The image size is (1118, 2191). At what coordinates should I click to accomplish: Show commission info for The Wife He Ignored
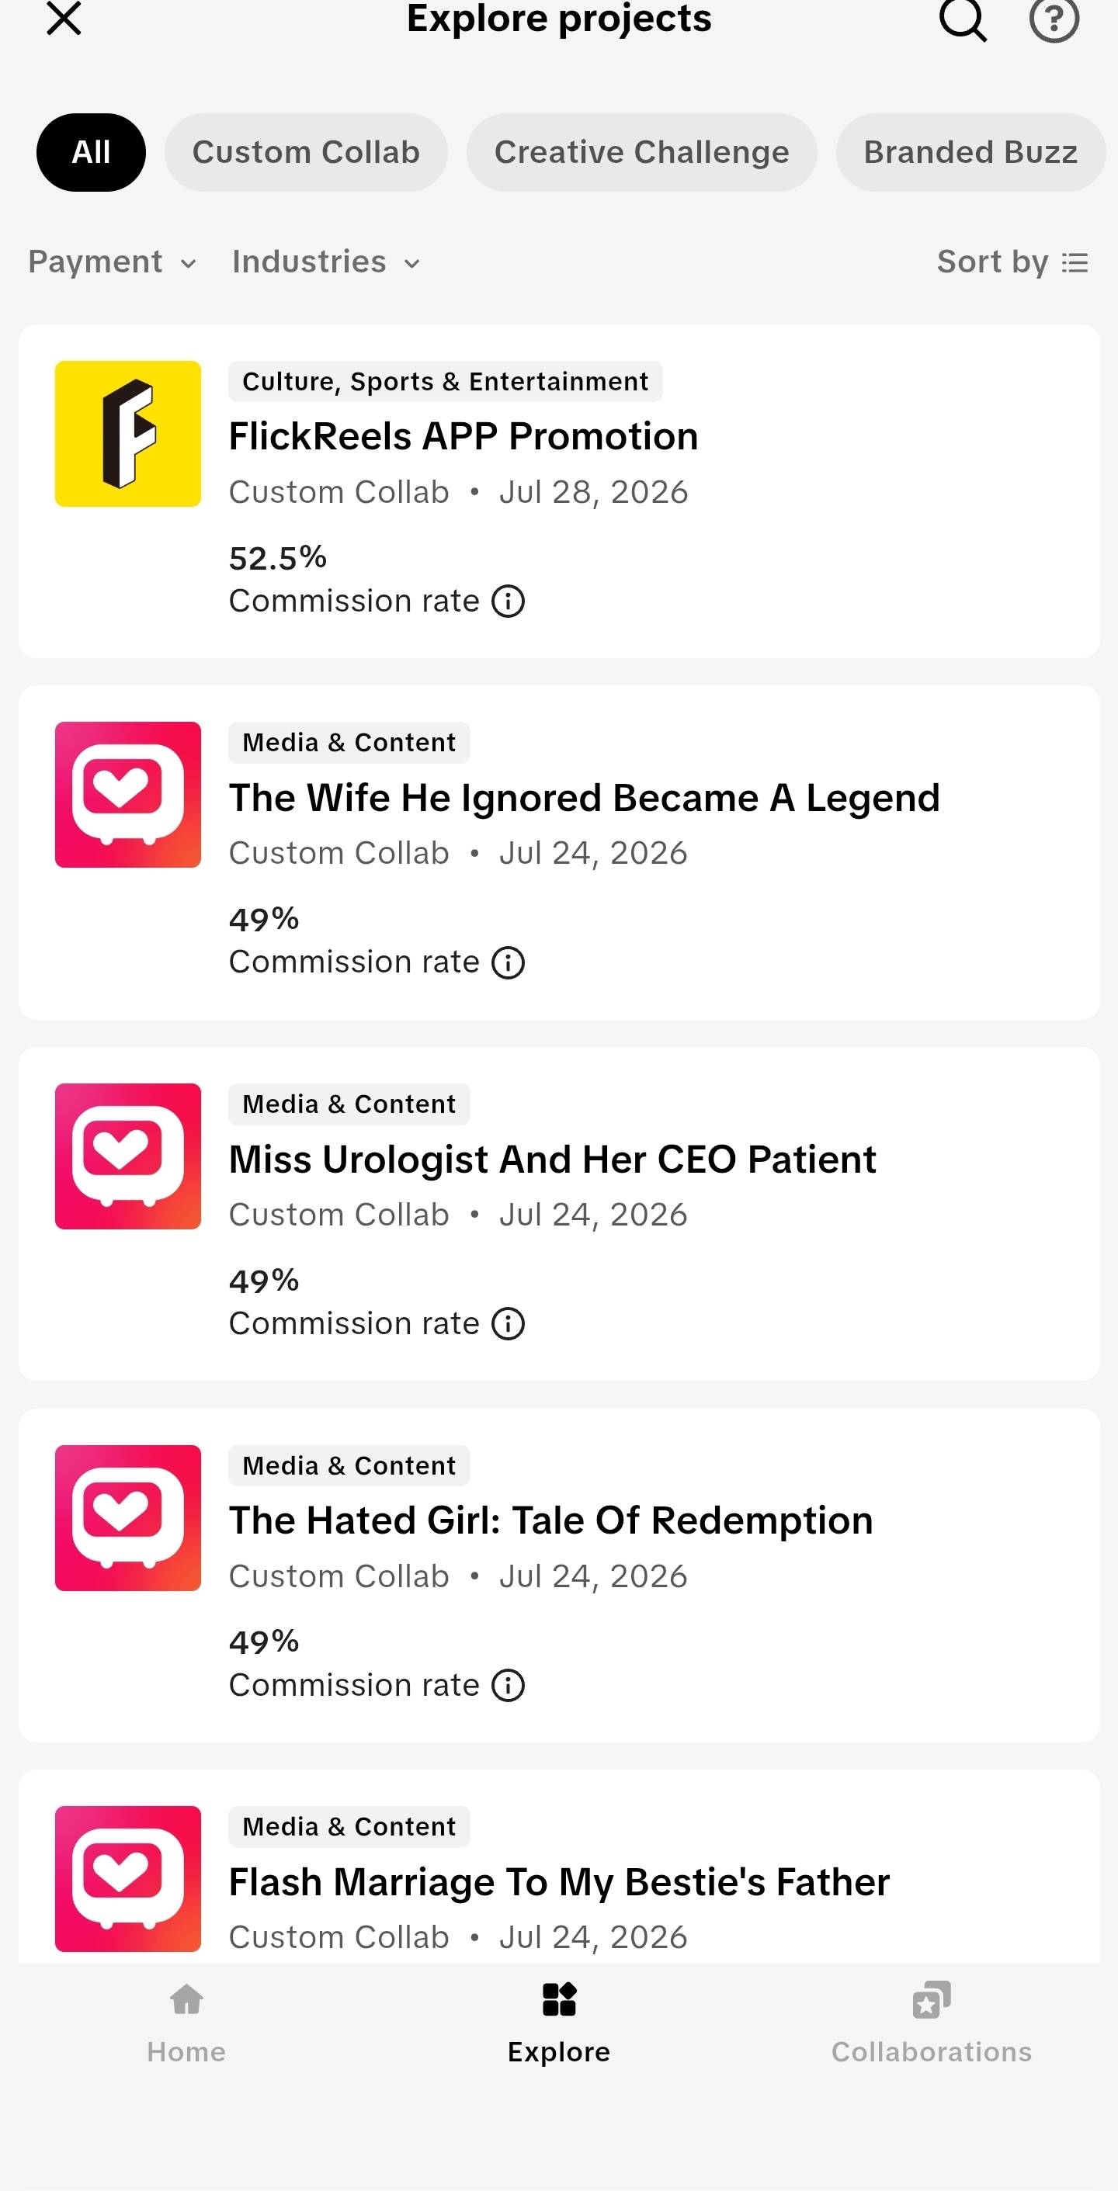[x=508, y=963]
